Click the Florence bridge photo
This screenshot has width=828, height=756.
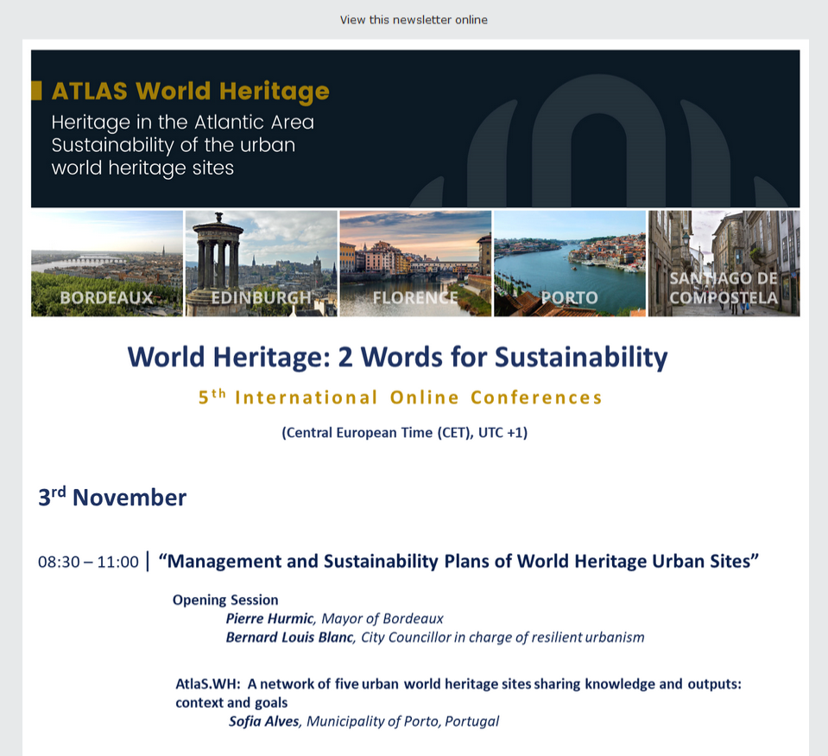click(415, 264)
